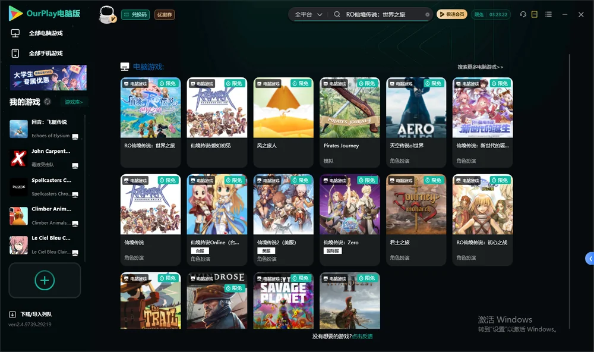Click the phone icon beside 全部手机游戏
This screenshot has height=352, width=594.
[x=15, y=53]
